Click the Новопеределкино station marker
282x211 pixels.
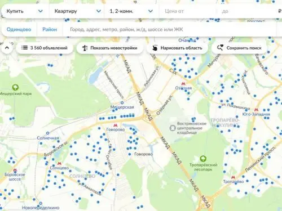[x=41, y=203]
